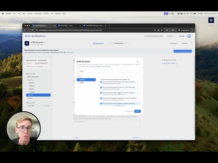Screen dimensions: 218x163
Task: Dismiss the monetization banner
Action: click(x=193, y=51)
